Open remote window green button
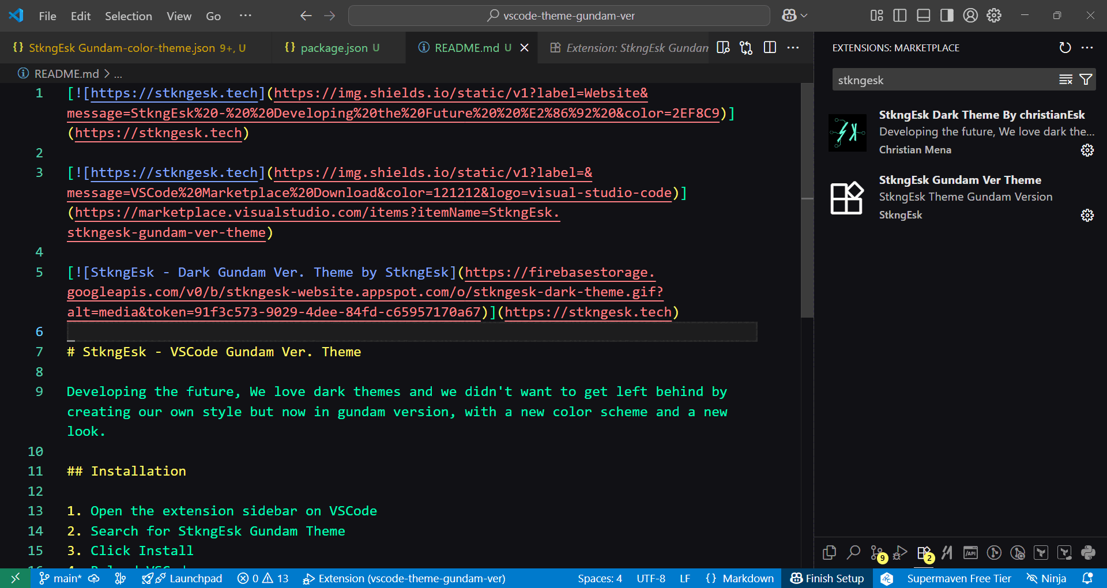This screenshot has width=1107, height=588. click(x=16, y=578)
